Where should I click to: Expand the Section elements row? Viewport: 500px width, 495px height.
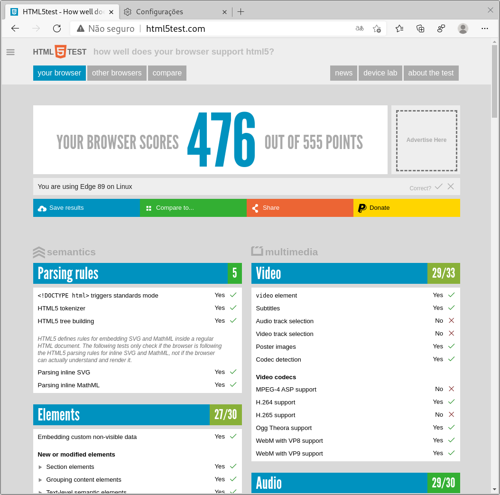(138, 467)
